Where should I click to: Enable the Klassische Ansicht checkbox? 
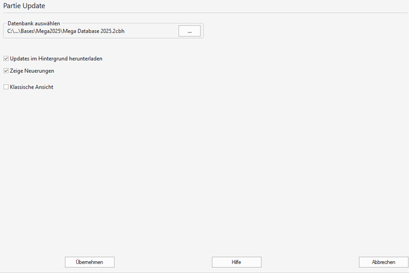pos(6,87)
